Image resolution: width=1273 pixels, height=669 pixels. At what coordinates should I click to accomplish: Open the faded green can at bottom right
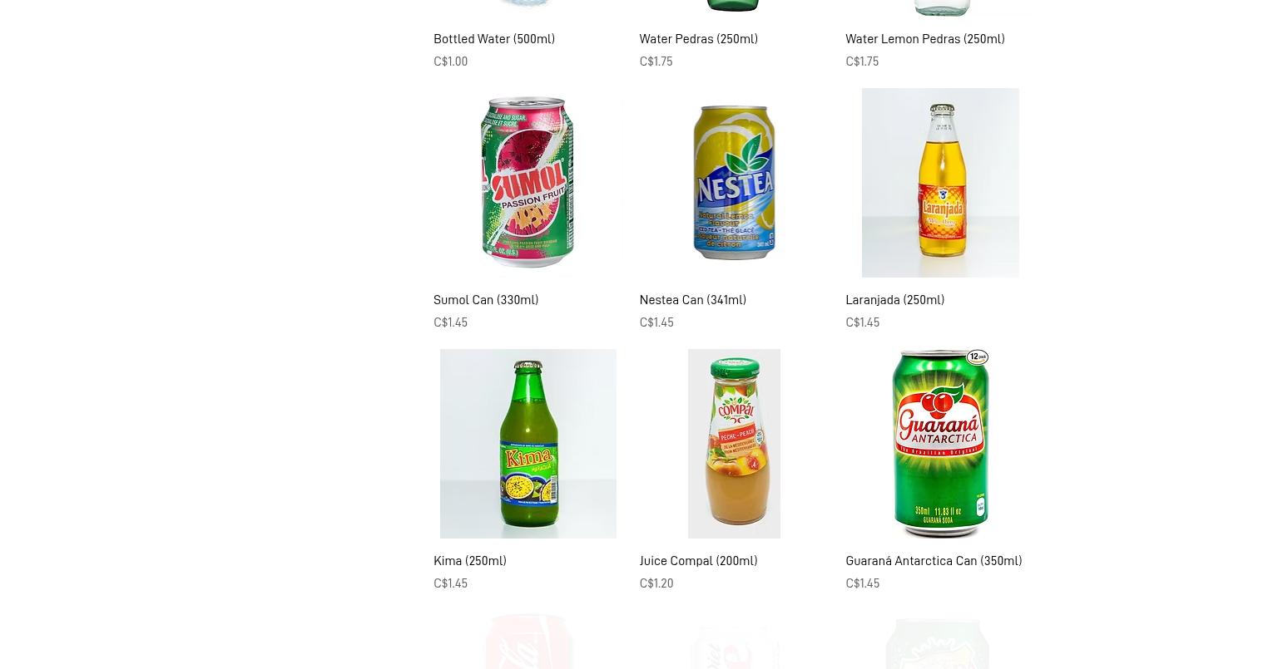tap(938, 643)
